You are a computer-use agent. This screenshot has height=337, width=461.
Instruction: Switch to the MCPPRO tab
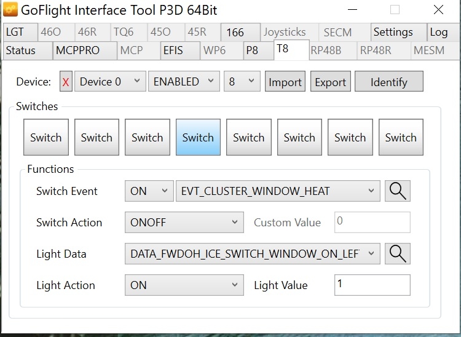point(77,50)
